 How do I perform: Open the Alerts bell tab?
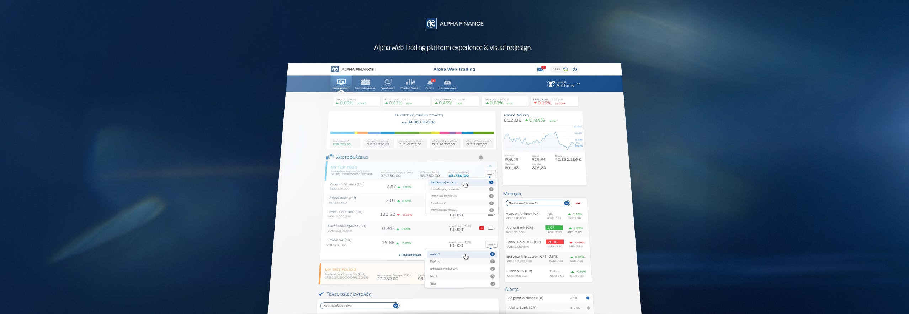coord(430,84)
